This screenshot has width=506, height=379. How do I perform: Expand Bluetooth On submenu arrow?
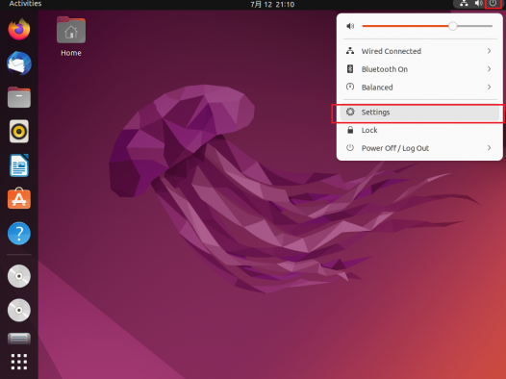tap(490, 69)
